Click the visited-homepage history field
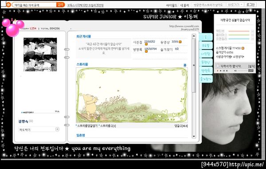This screenshot has height=169, width=266. pos(208,5)
